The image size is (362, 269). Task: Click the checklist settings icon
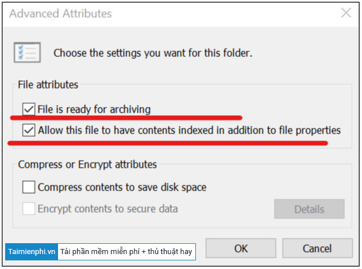coord(27,52)
